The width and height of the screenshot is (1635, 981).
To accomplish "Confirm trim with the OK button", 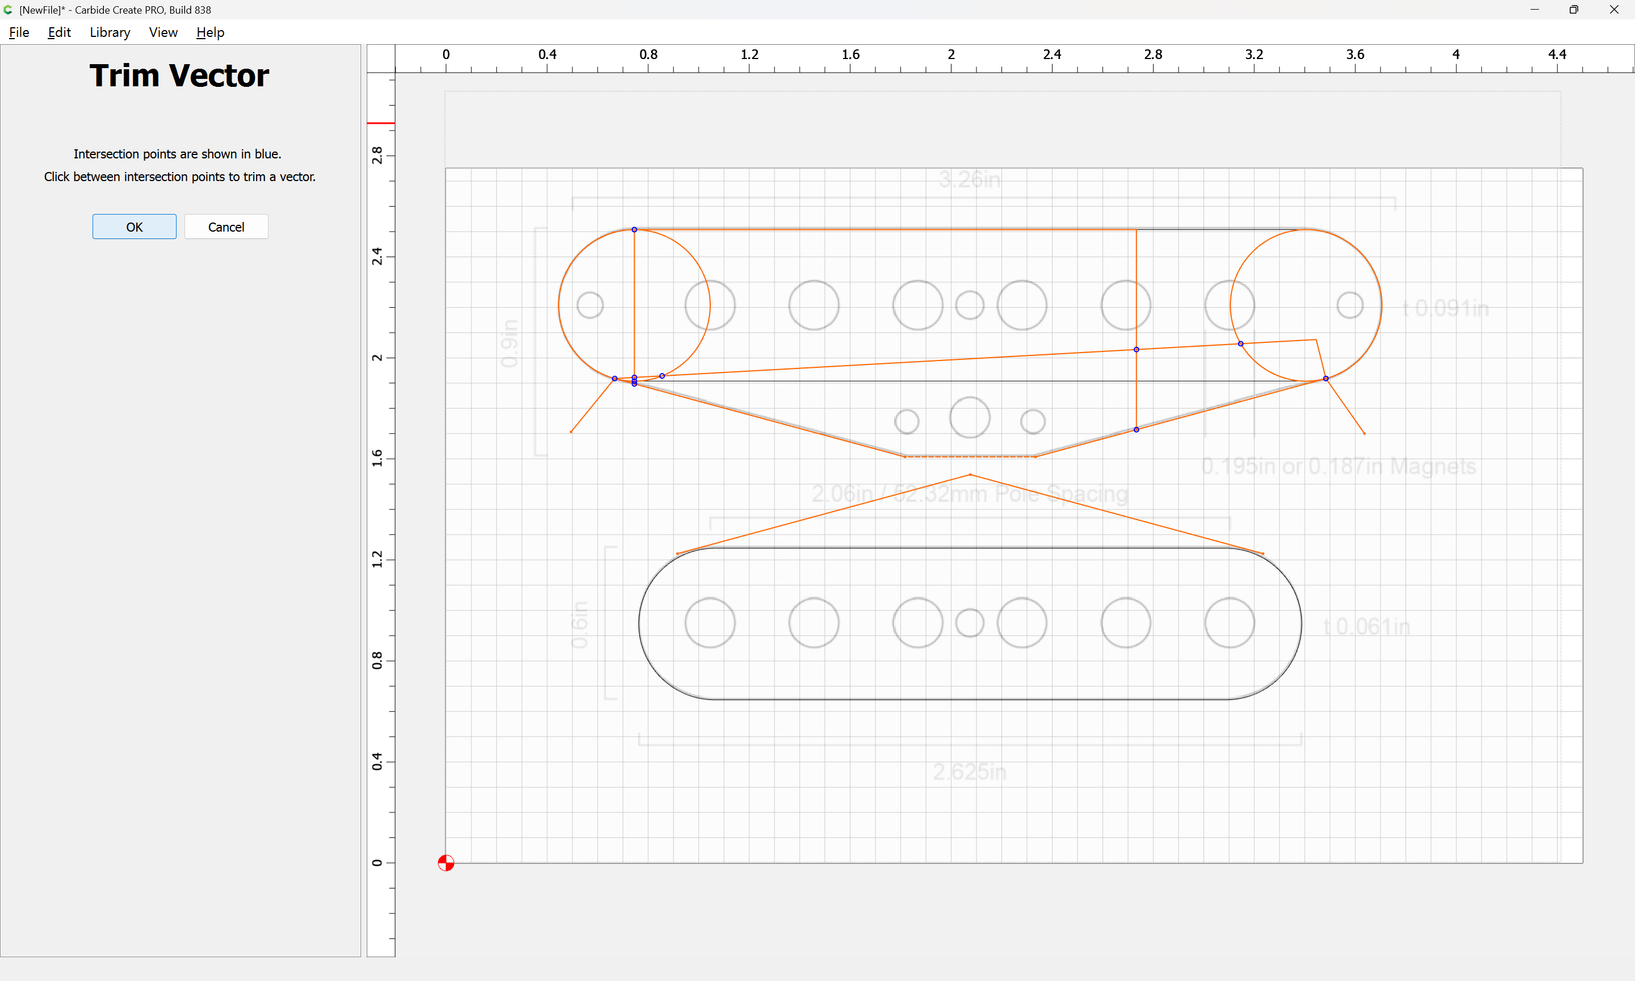I will pyautogui.click(x=134, y=227).
